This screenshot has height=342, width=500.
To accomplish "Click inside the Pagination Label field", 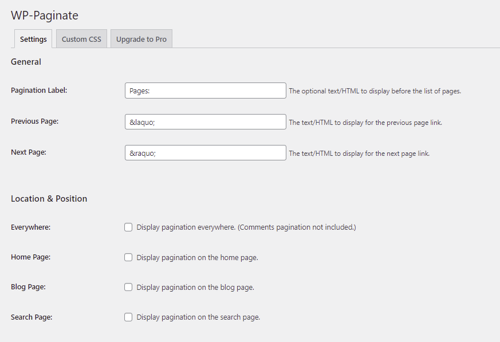I will [205, 90].
